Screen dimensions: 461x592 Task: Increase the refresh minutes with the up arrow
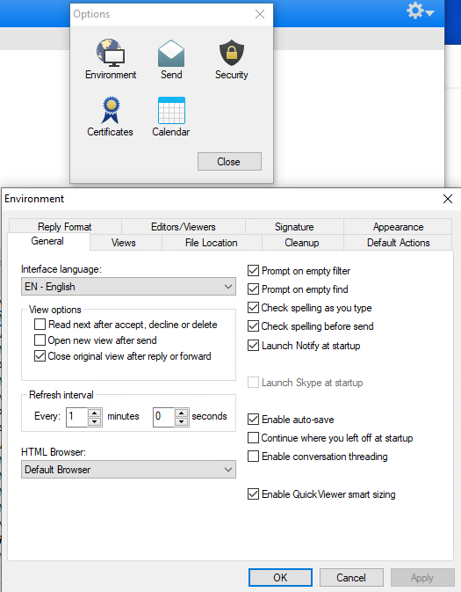pyautogui.click(x=94, y=413)
